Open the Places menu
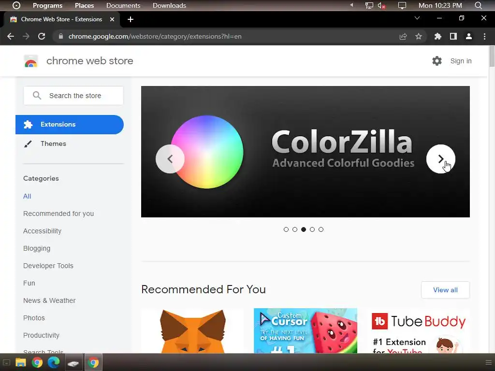Viewport: 495px width, 371px height. (84, 5)
